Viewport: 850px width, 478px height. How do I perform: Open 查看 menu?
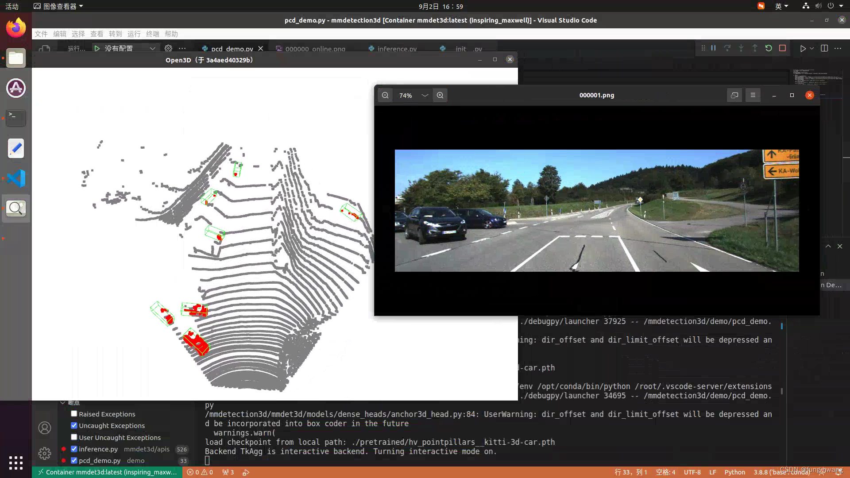tap(97, 34)
